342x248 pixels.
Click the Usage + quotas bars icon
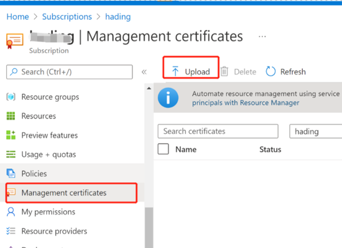(11, 154)
